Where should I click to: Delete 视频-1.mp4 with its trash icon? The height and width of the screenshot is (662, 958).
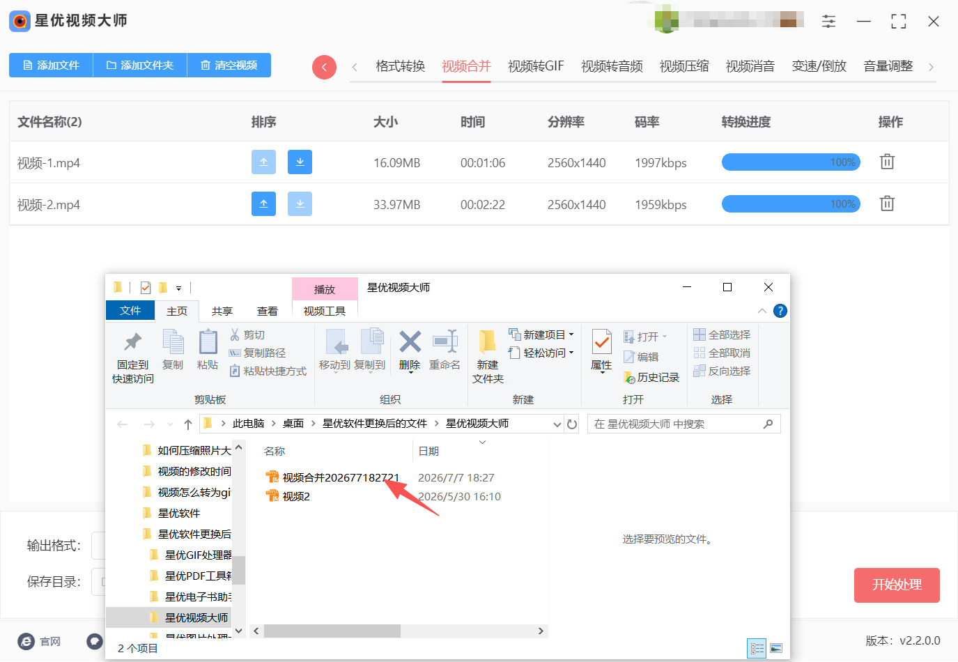coord(887,162)
